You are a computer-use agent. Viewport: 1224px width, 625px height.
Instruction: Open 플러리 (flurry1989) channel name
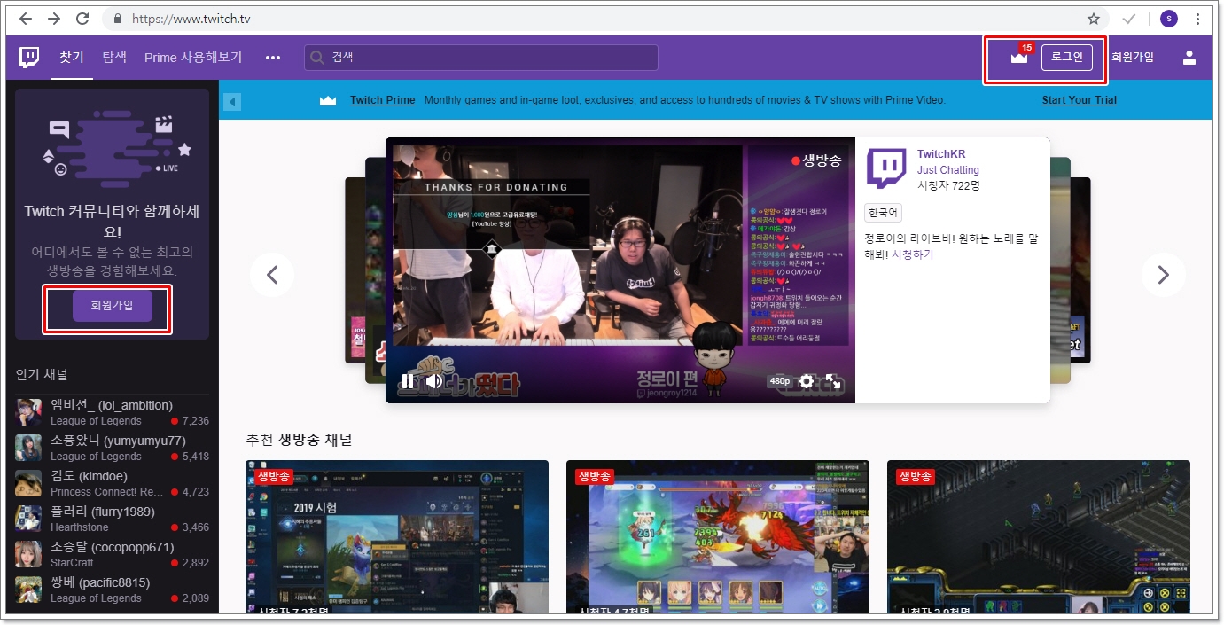pos(103,512)
